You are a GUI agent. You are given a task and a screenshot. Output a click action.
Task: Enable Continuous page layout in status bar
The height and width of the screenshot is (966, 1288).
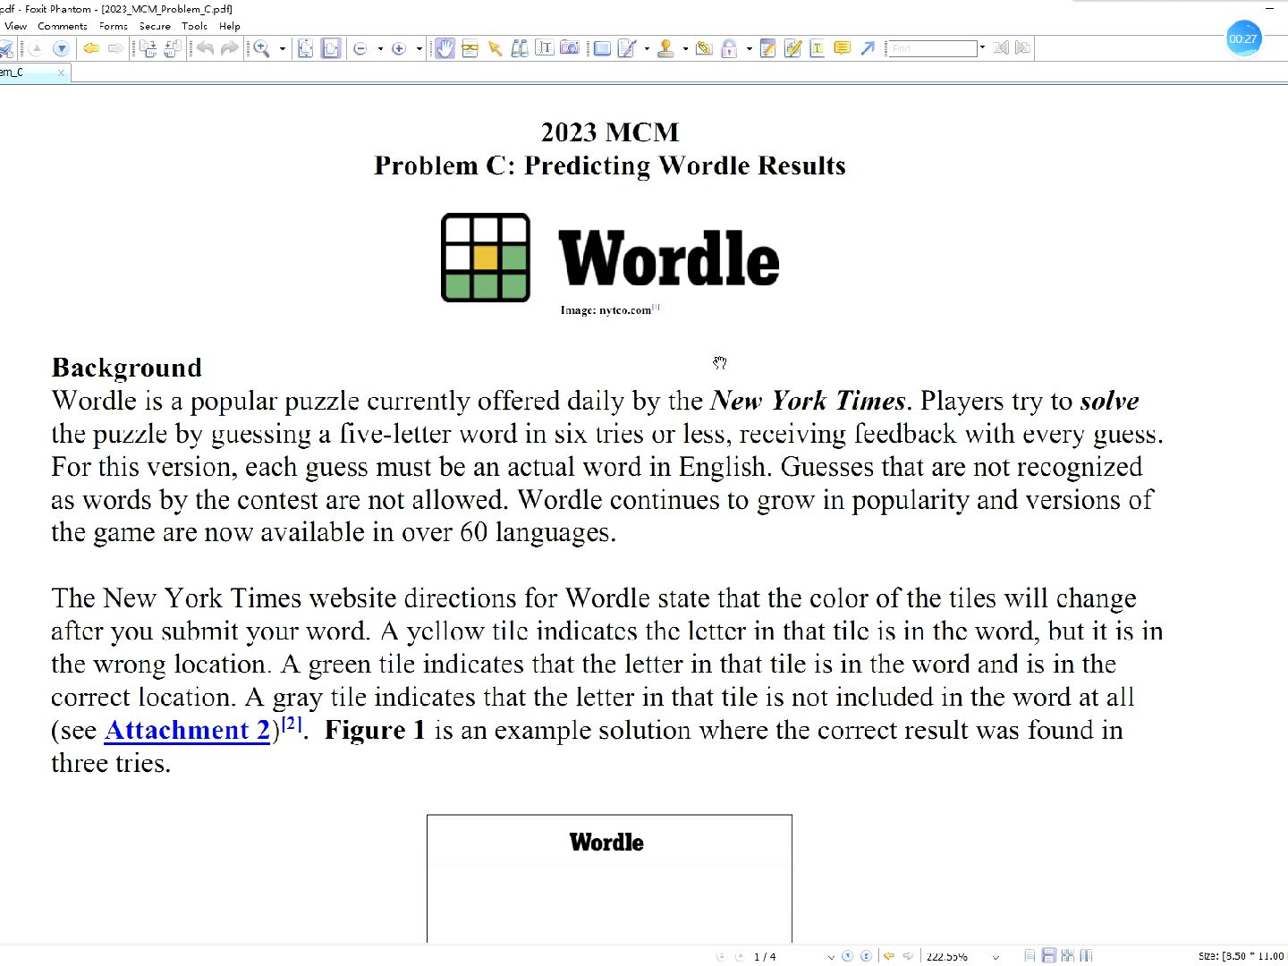1048,956
